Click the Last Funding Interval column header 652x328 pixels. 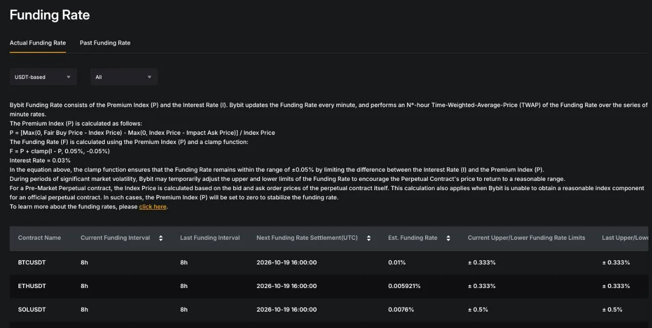coord(210,238)
